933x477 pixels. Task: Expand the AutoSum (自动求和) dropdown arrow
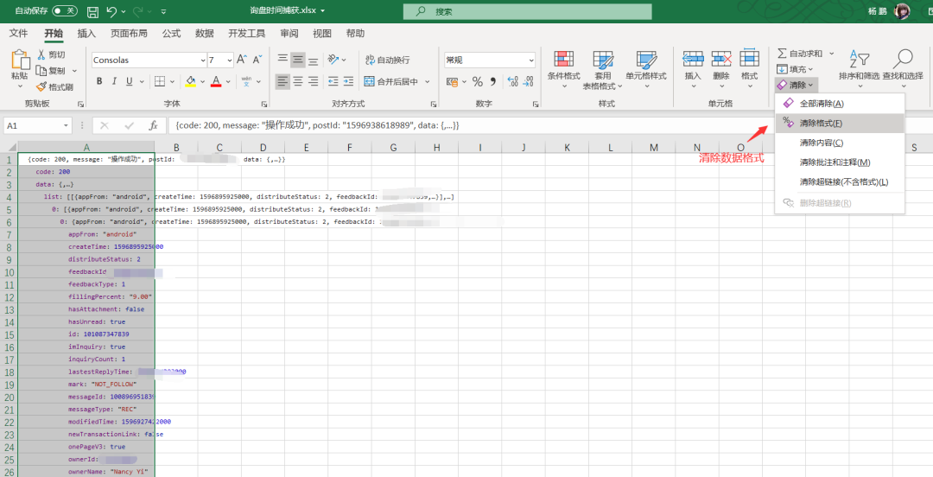coord(831,54)
